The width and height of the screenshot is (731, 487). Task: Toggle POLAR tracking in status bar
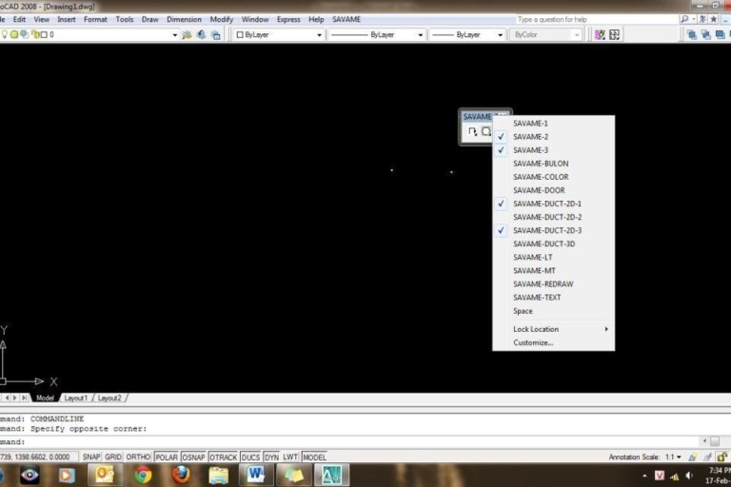pyautogui.click(x=167, y=458)
